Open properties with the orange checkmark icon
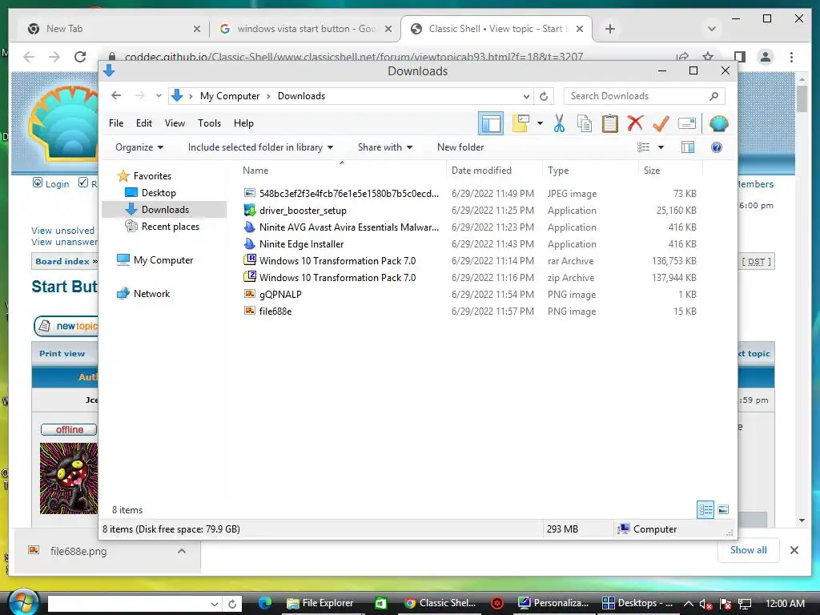Image resolution: width=820 pixels, height=615 pixels. [661, 124]
